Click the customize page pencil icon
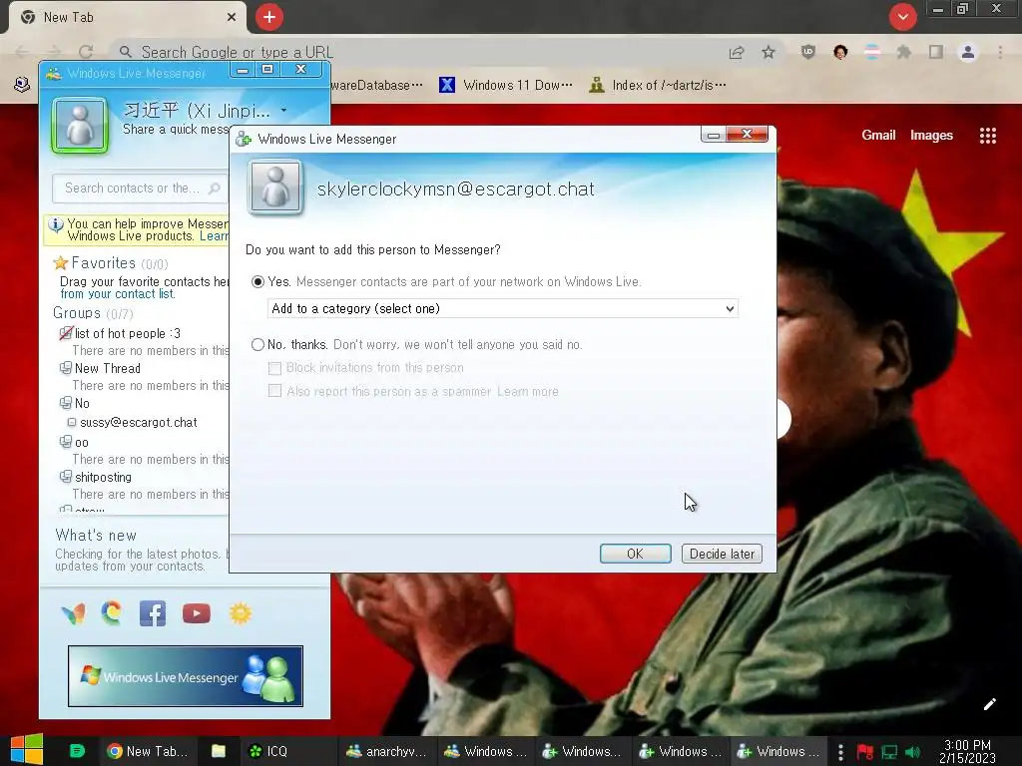The image size is (1022, 766). (x=990, y=704)
